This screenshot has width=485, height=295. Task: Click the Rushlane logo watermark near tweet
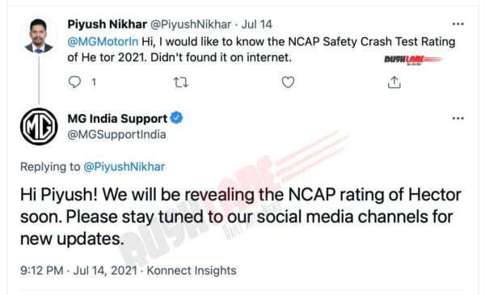(413, 59)
